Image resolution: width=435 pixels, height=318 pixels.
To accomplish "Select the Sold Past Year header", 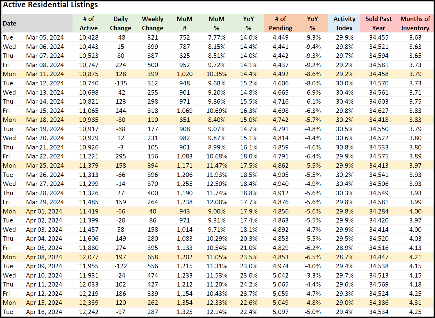I will click(379, 23).
